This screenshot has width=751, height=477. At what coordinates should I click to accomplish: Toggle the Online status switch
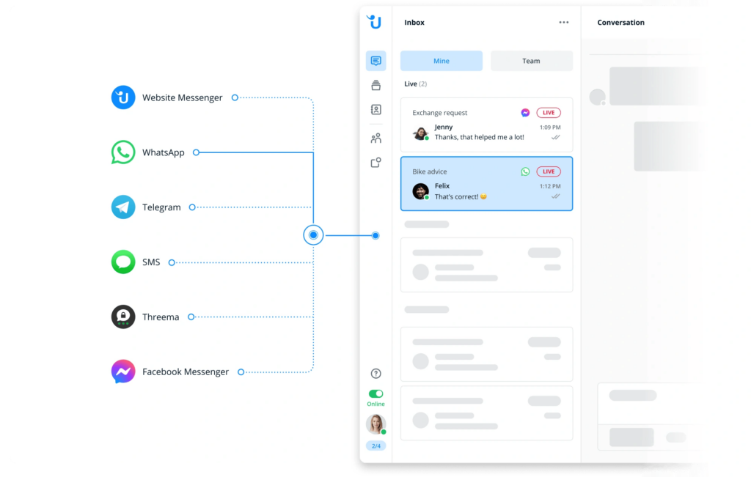point(375,393)
